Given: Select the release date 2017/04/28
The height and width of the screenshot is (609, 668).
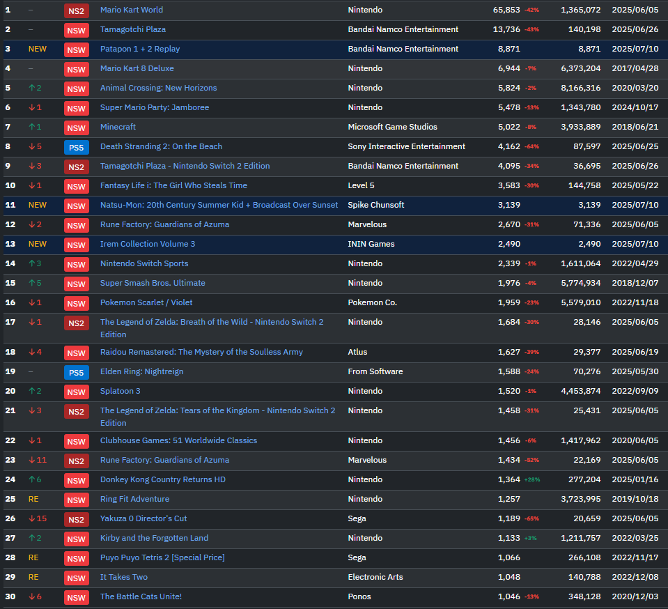Looking at the screenshot, I should click(x=635, y=68).
